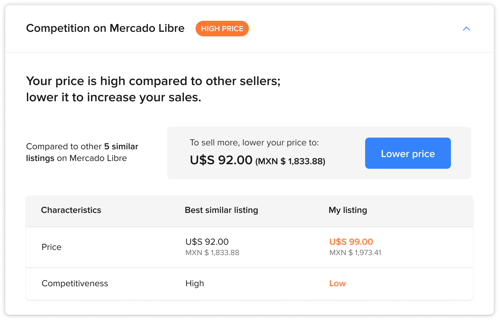Click the orange U$S 99.00 price
Image resolution: width=499 pixels, height=320 pixels.
pyautogui.click(x=351, y=242)
